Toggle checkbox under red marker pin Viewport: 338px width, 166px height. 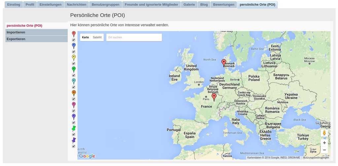pos(74,40)
